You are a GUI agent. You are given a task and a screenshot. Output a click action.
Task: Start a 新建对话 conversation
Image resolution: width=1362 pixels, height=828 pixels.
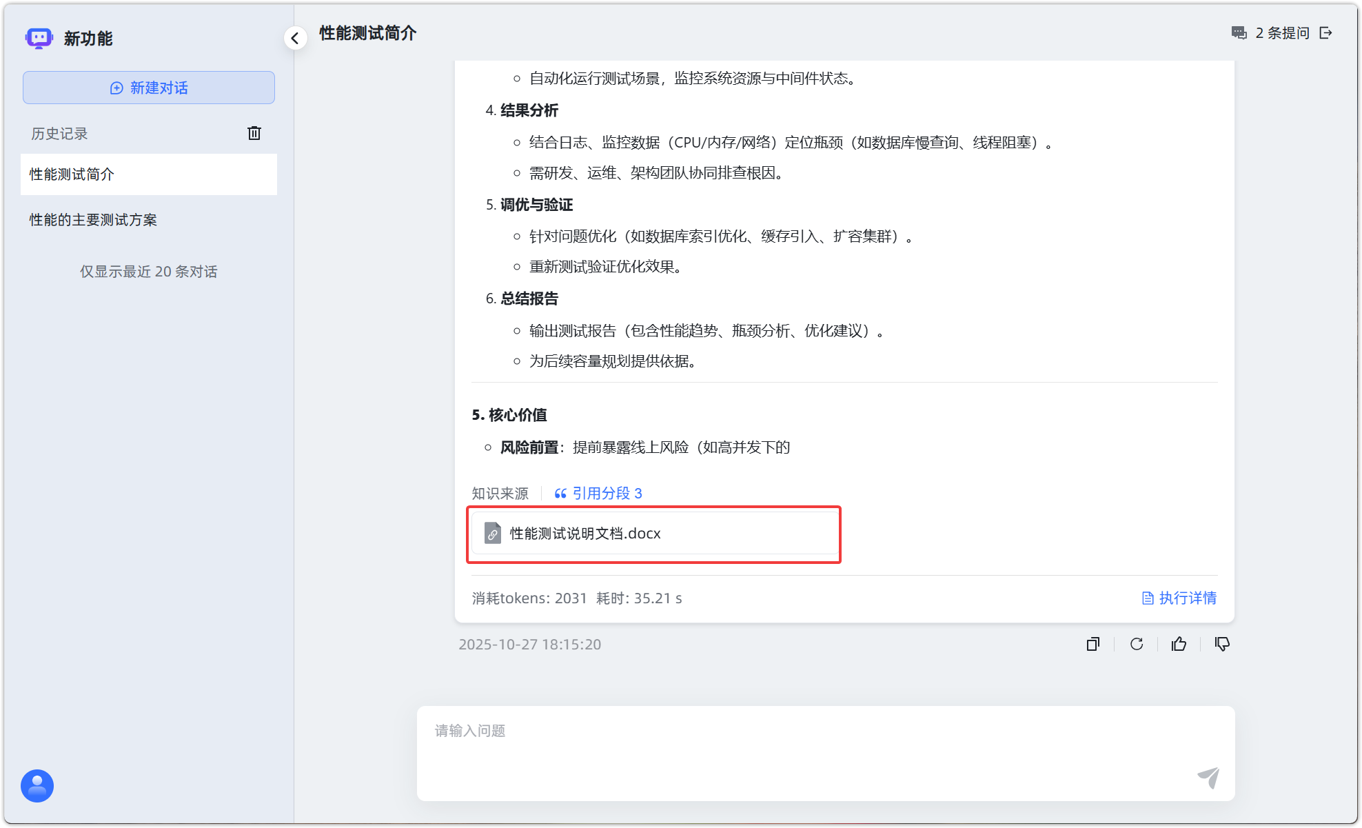(149, 88)
